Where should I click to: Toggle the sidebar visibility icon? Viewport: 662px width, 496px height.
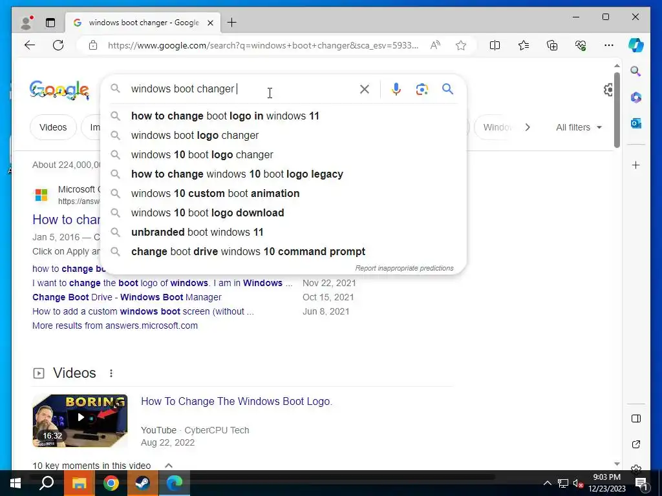pos(636,418)
